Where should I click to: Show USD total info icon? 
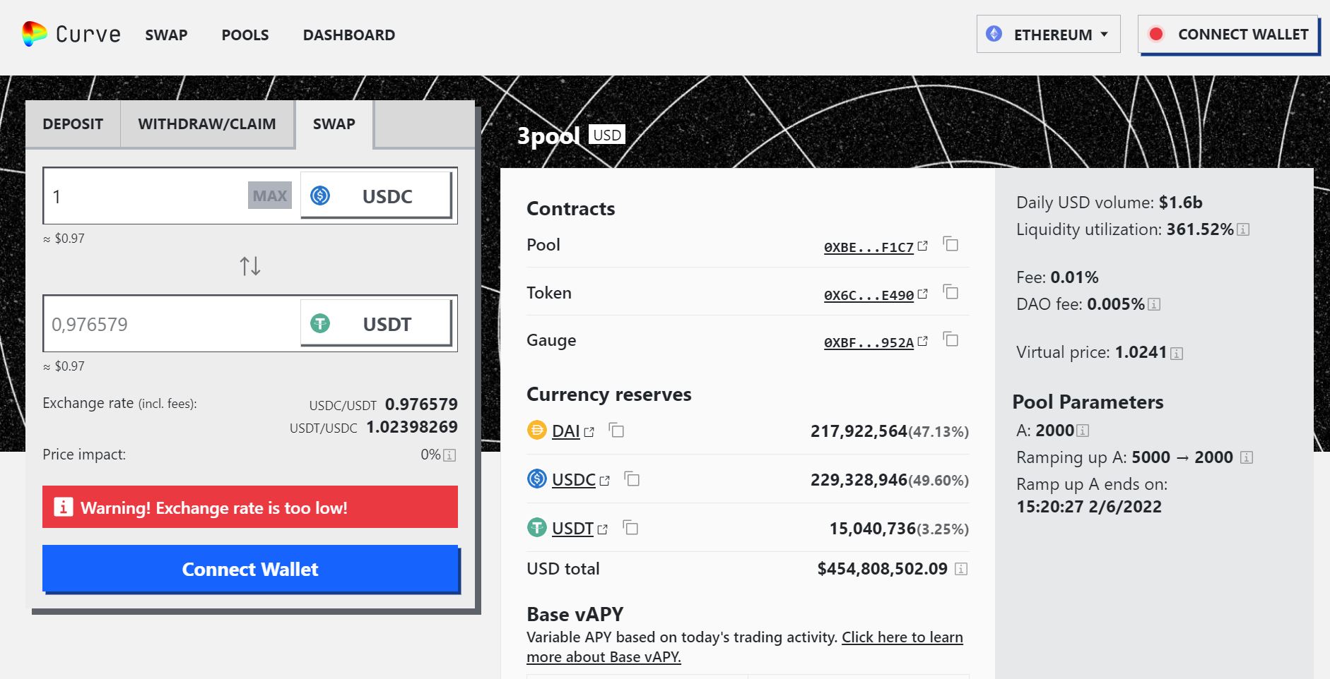point(961,569)
